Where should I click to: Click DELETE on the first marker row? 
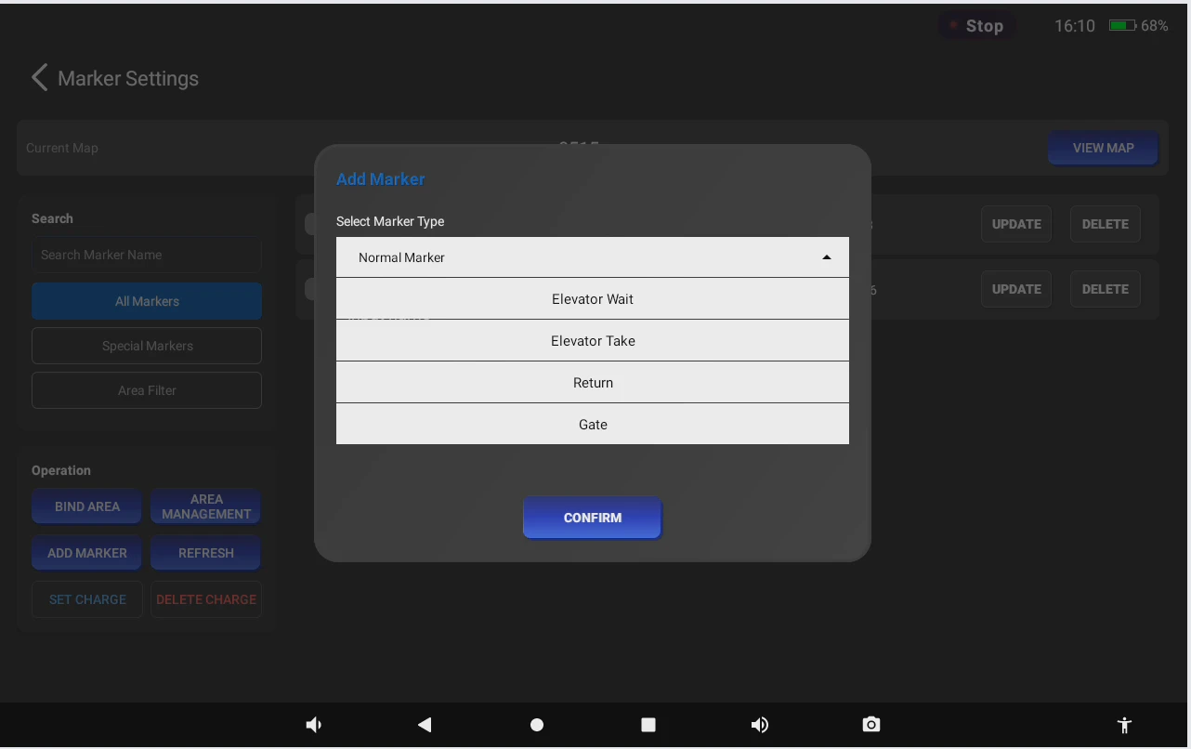[x=1106, y=224]
